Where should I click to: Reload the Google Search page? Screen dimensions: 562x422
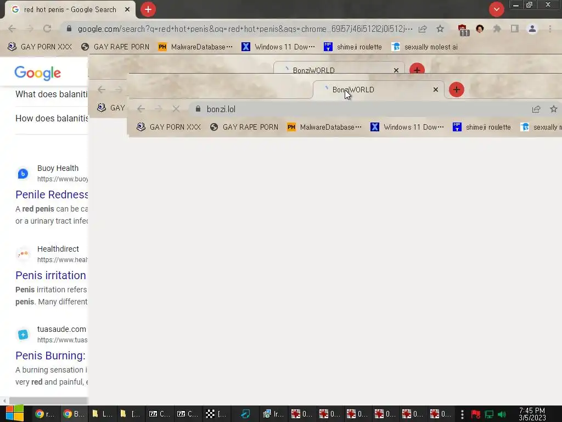pyautogui.click(x=47, y=29)
